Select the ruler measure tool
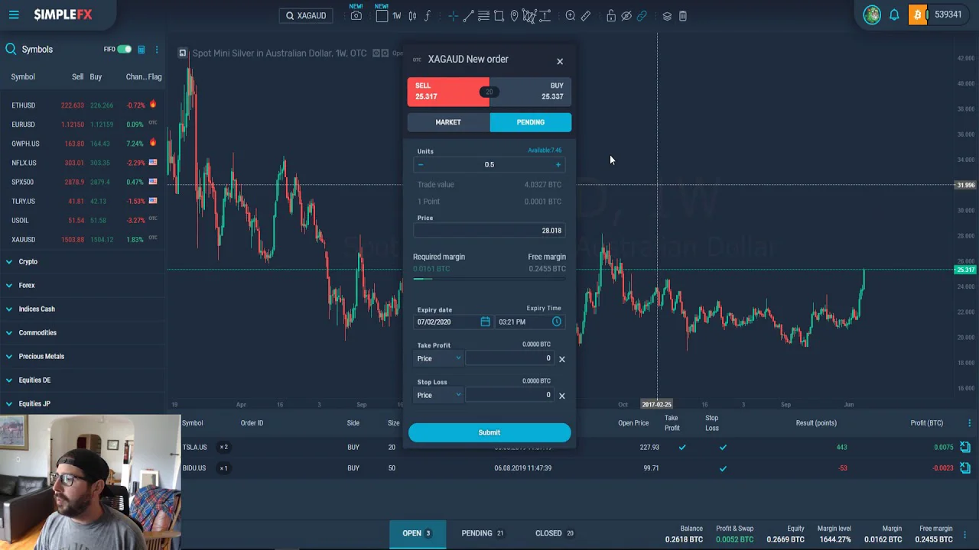The width and height of the screenshot is (979, 550). tap(586, 16)
